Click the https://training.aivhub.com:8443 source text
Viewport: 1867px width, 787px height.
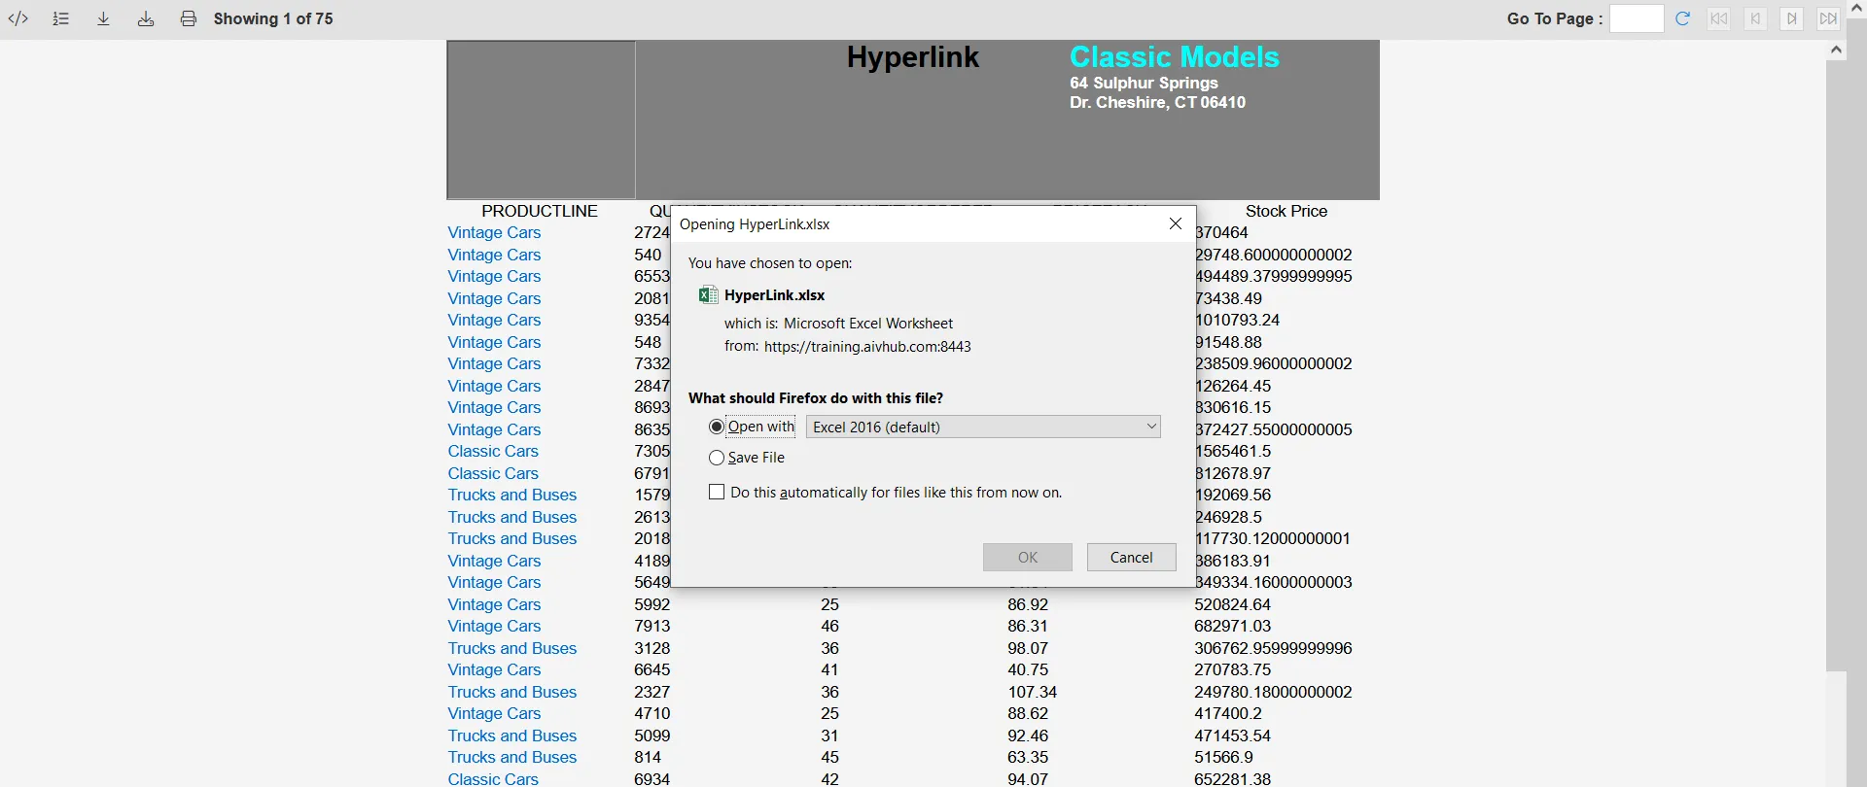click(867, 347)
